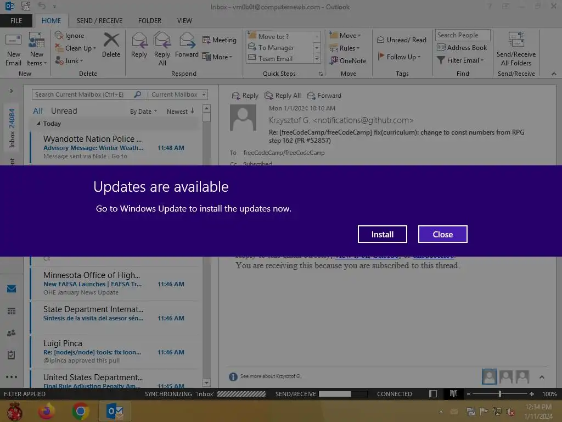Click the zoom slider handle
Image resolution: width=562 pixels, height=422 pixels.
coord(500,394)
